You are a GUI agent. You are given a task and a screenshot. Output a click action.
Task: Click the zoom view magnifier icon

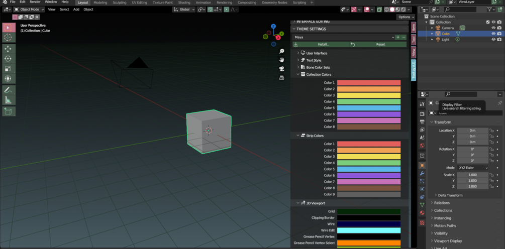[281, 51]
